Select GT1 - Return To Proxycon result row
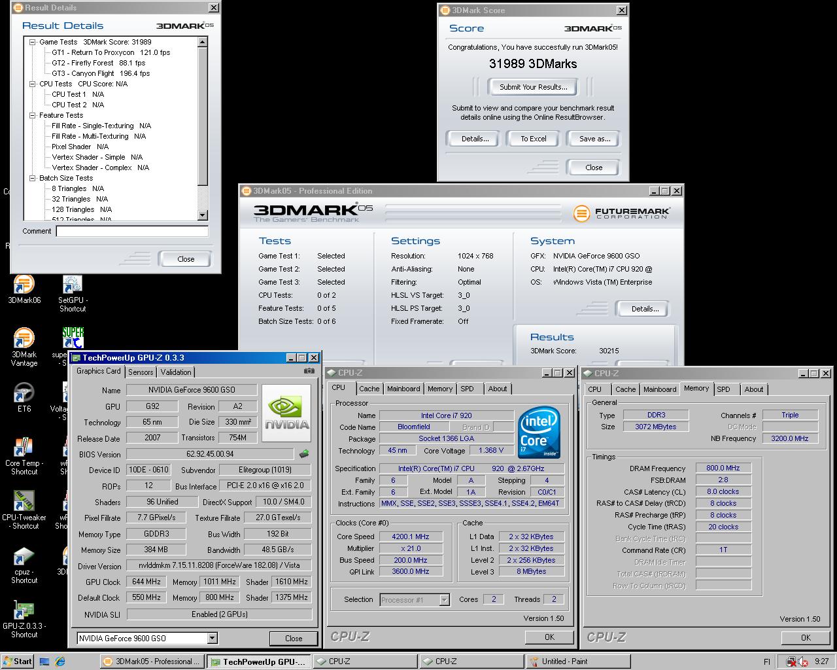Screen dimensions: 837x670 pyautogui.click(x=111, y=52)
